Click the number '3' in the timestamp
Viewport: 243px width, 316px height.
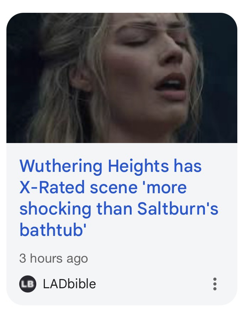22,258
